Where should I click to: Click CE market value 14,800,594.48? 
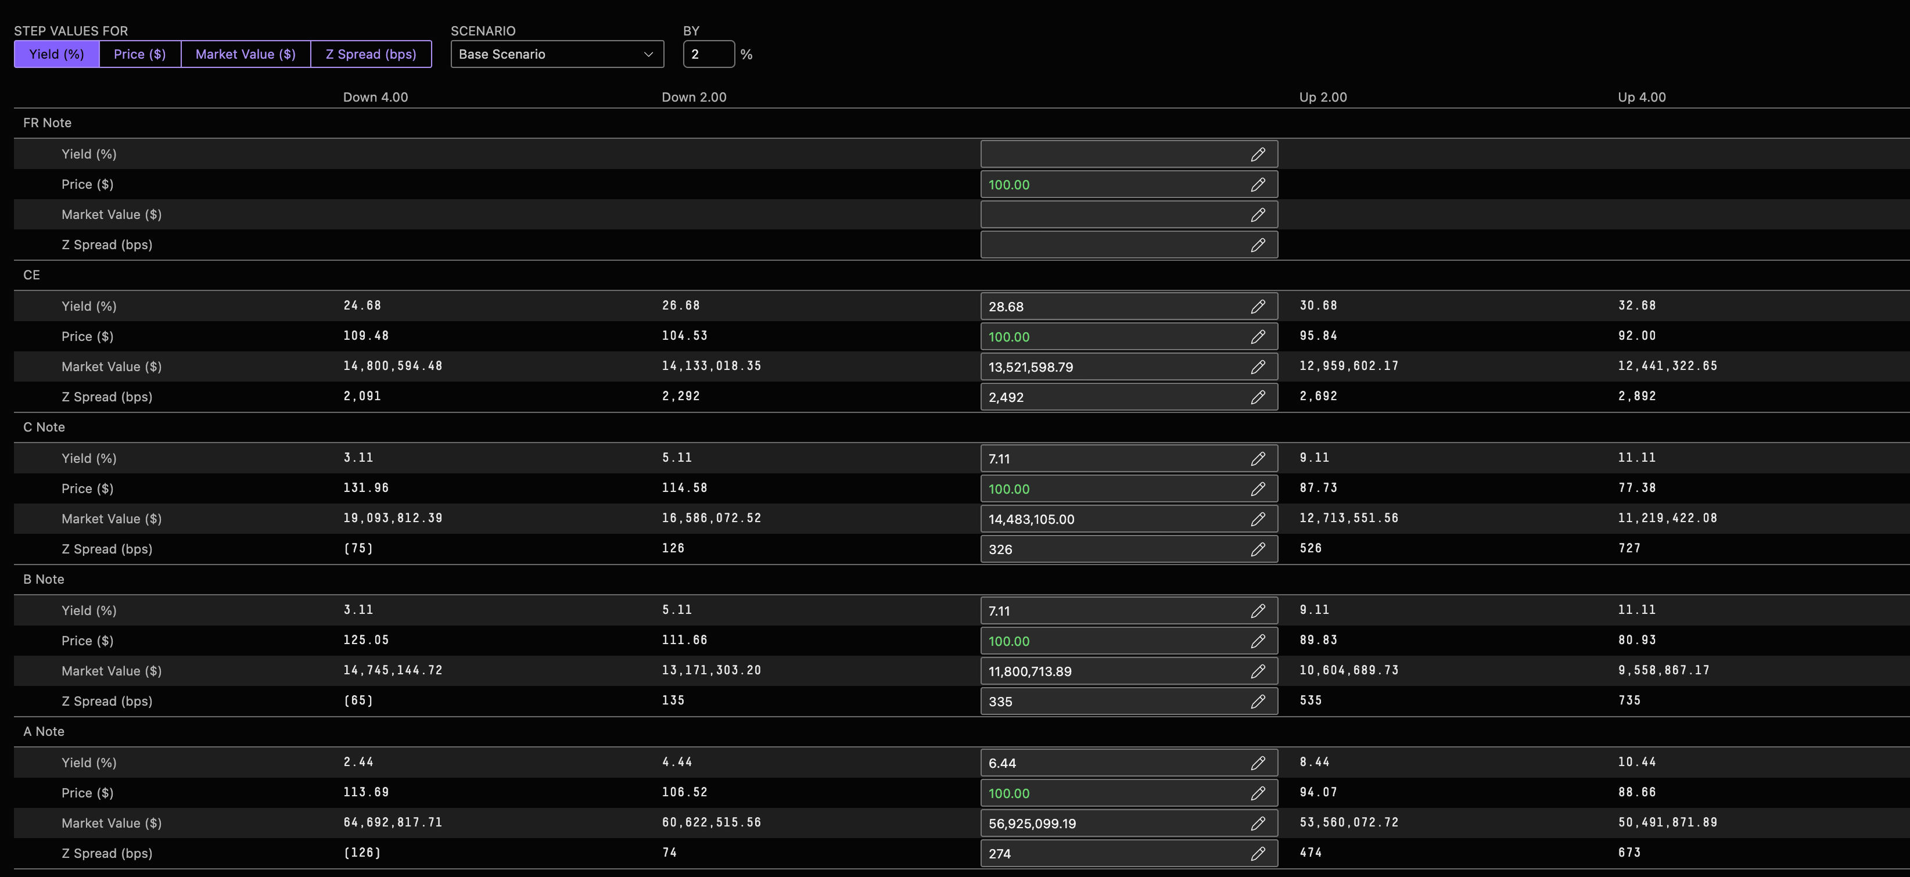393,366
